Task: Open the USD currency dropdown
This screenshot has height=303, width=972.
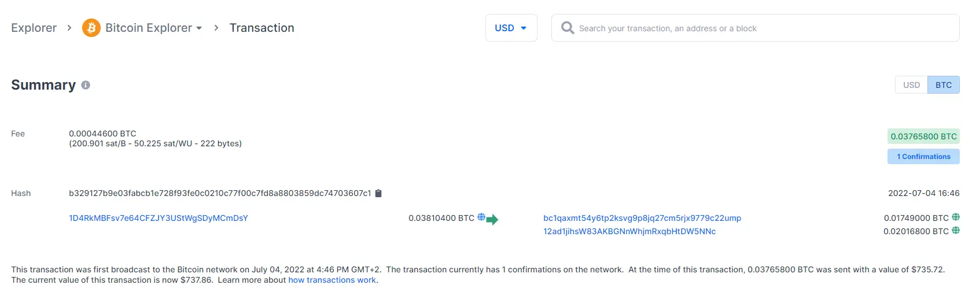Action: 511,28
